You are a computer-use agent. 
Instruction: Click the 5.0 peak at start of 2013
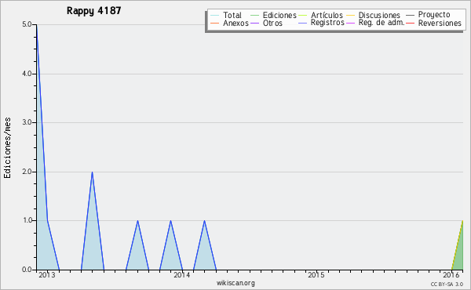(x=37, y=26)
